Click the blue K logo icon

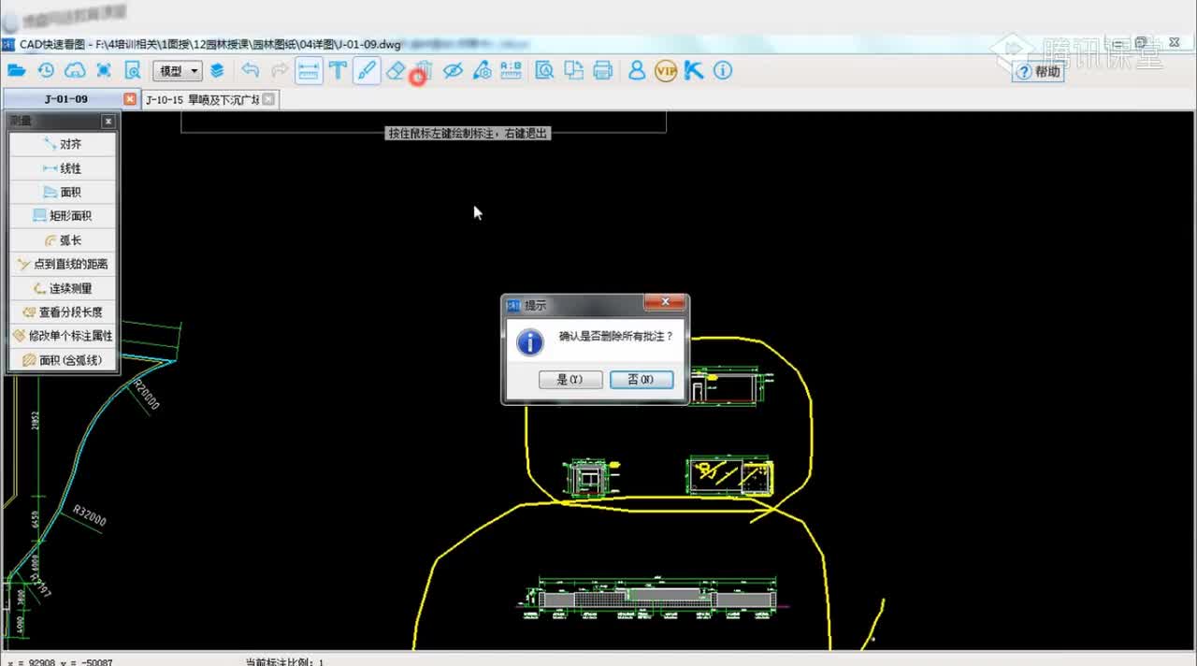coord(694,70)
